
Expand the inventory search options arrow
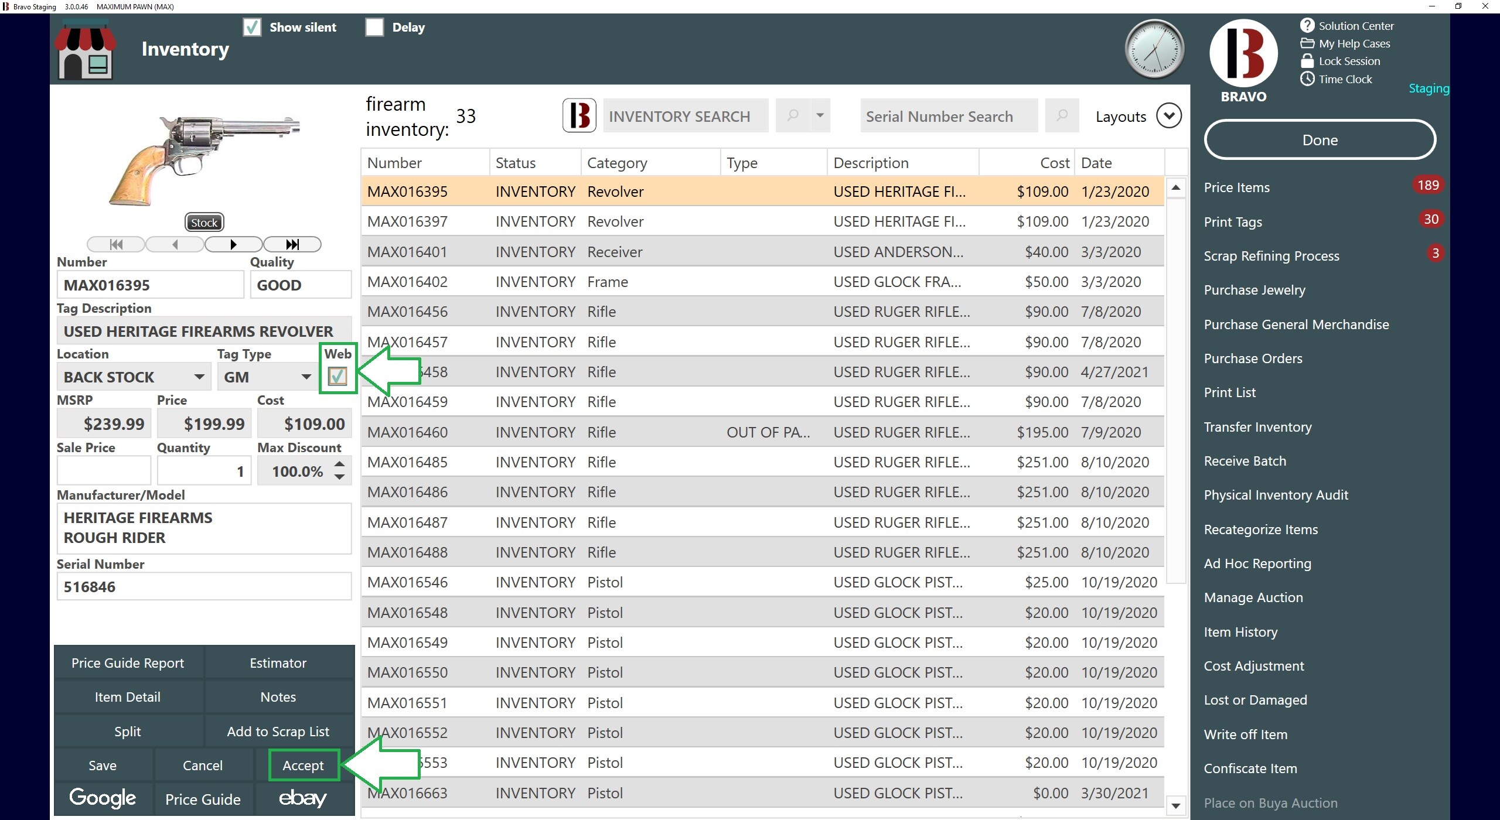point(820,115)
